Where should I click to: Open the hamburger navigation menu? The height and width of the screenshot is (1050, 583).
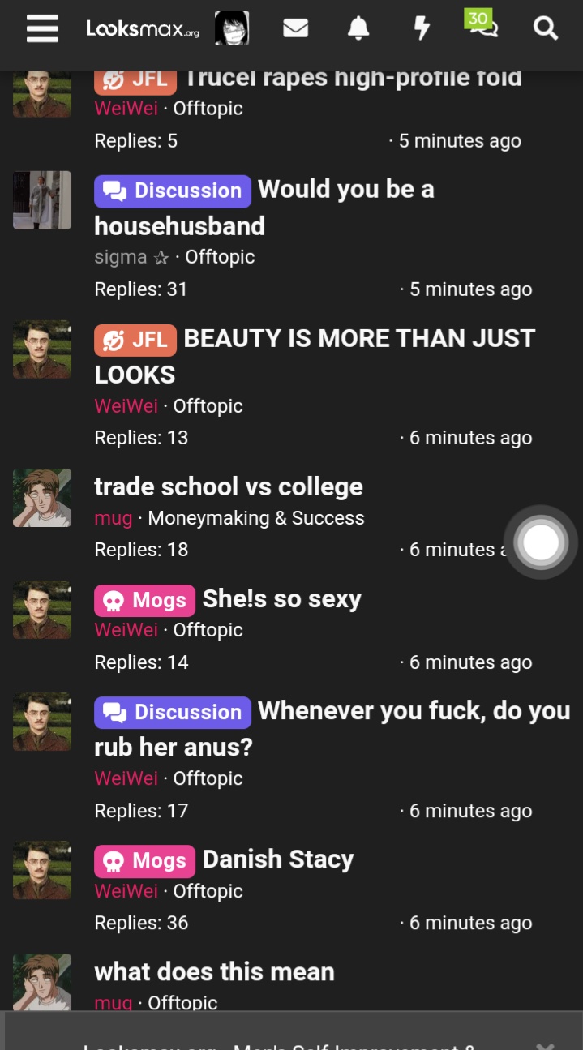(42, 28)
